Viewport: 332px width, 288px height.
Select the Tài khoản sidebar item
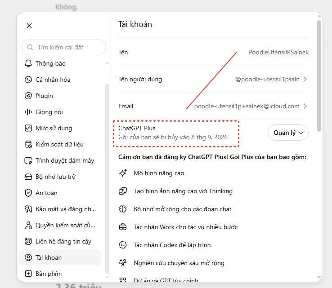click(x=60, y=257)
